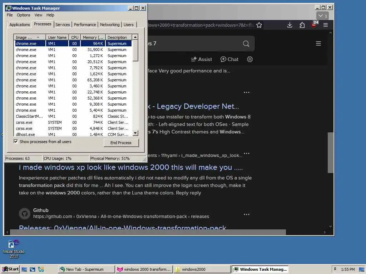366x274 pixels.
Task: Click the Chat button on search page
Action: [229, 60]
